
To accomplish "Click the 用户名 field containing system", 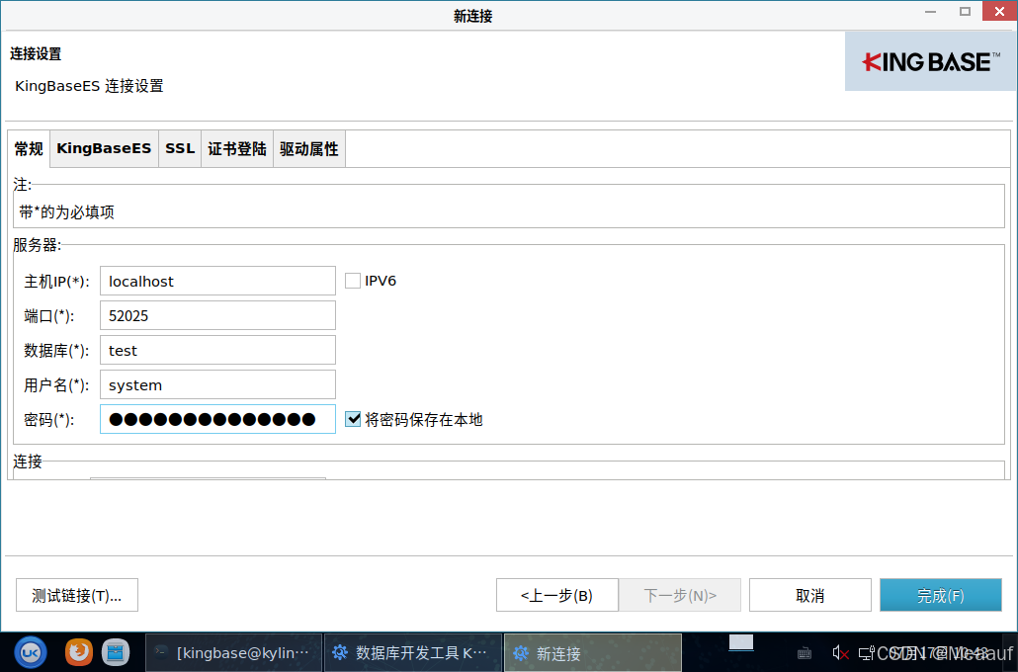I will click(217, 385).
